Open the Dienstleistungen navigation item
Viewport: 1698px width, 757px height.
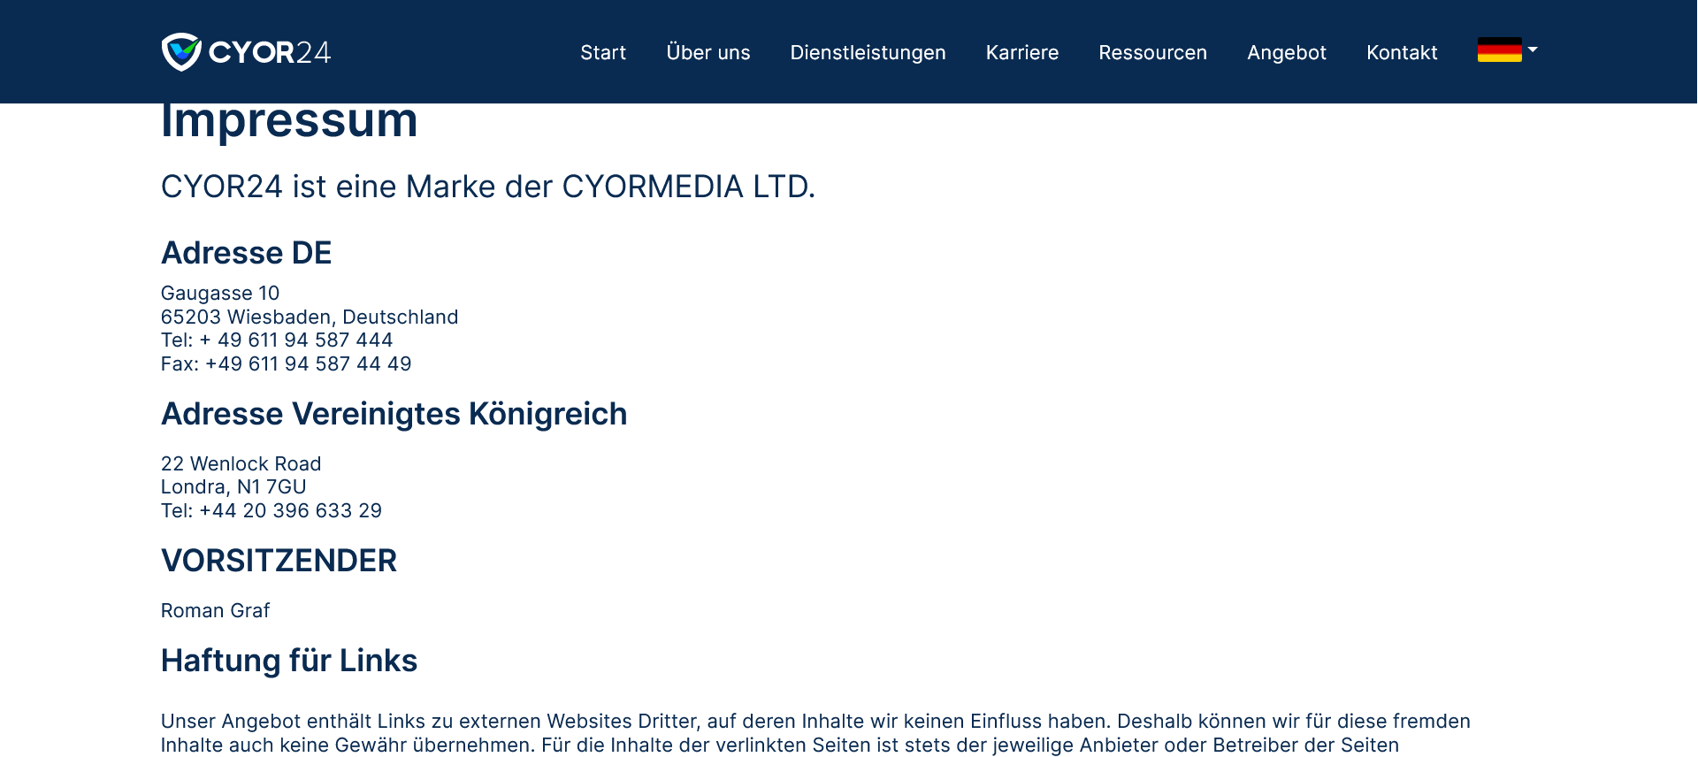point(867,53)
